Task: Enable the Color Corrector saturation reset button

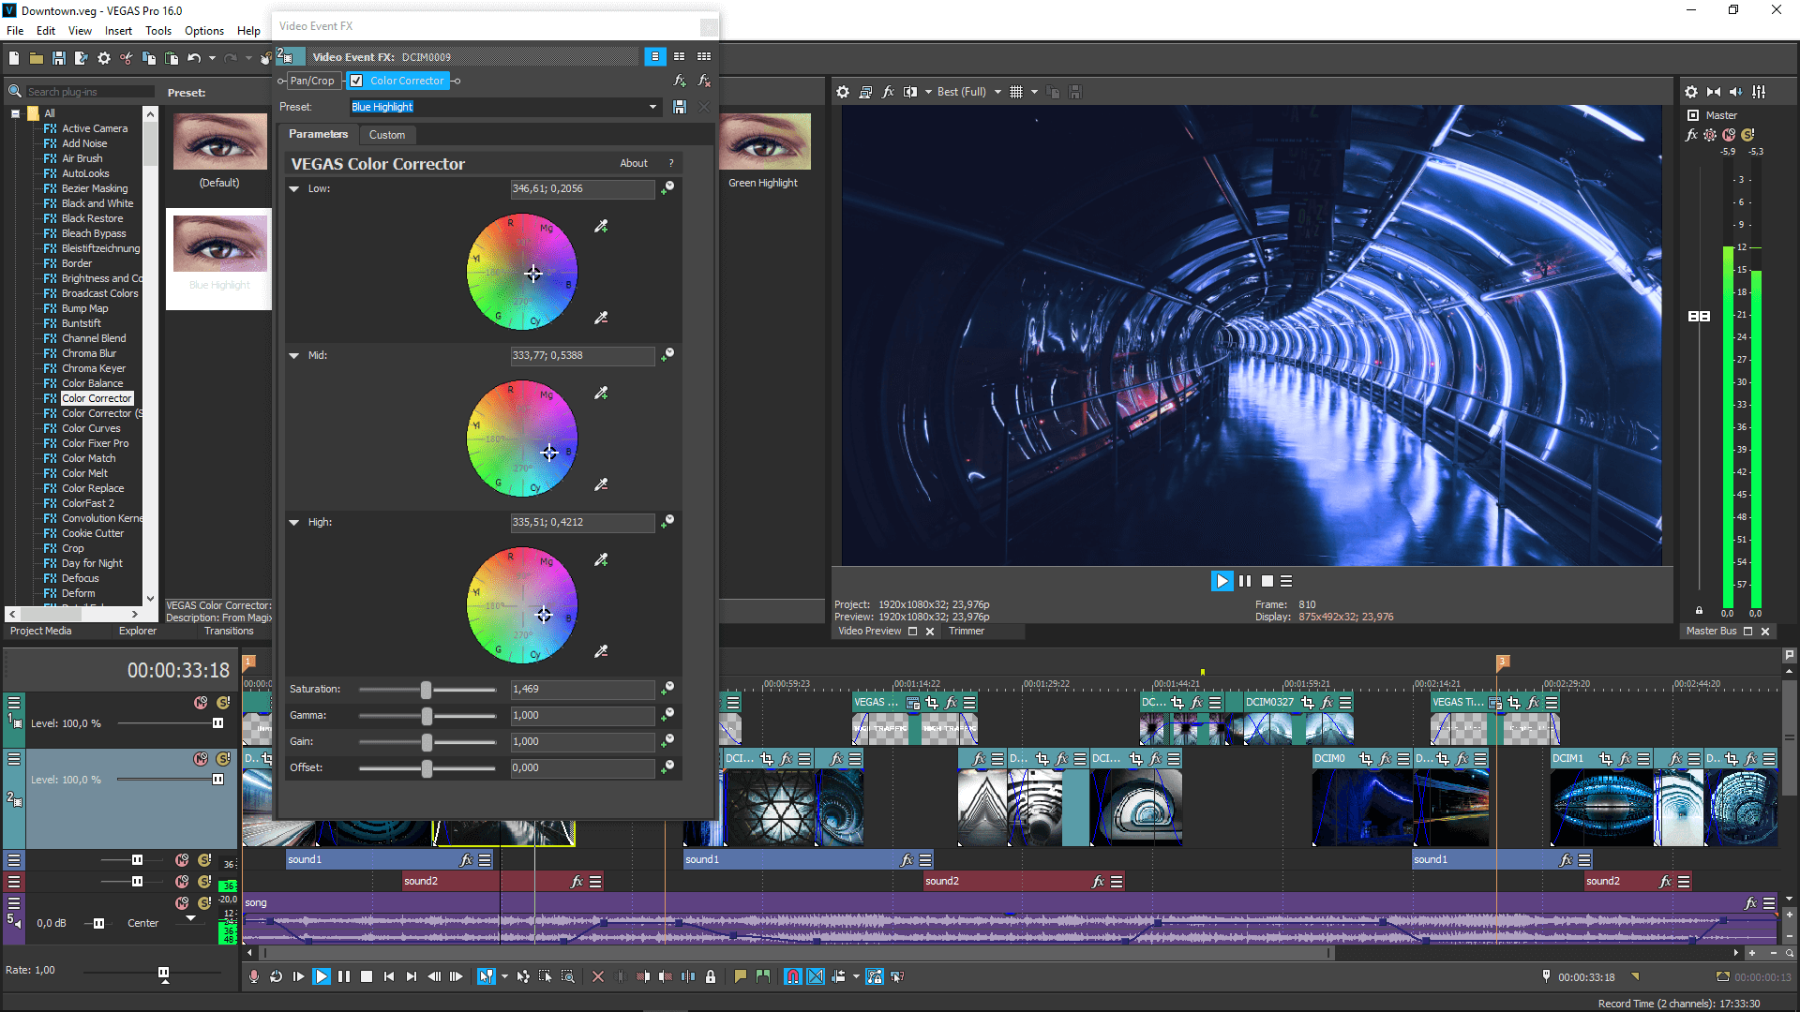Action: pos(668,687)
